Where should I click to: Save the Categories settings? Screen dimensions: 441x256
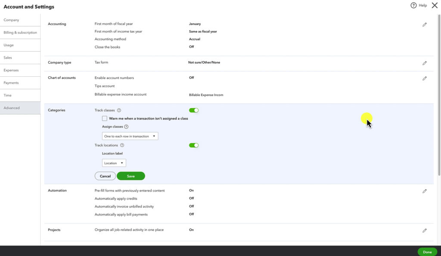point(131,176)
